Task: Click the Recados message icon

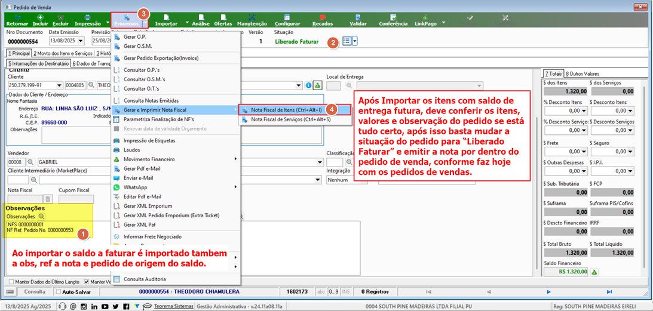Action: click(323, 18)
